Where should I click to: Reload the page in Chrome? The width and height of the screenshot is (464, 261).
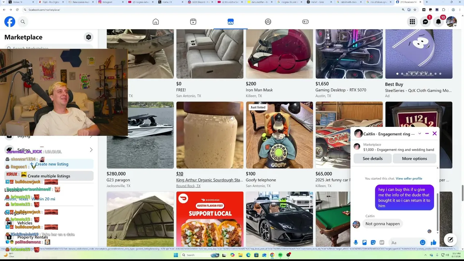[x=17, y=10]
